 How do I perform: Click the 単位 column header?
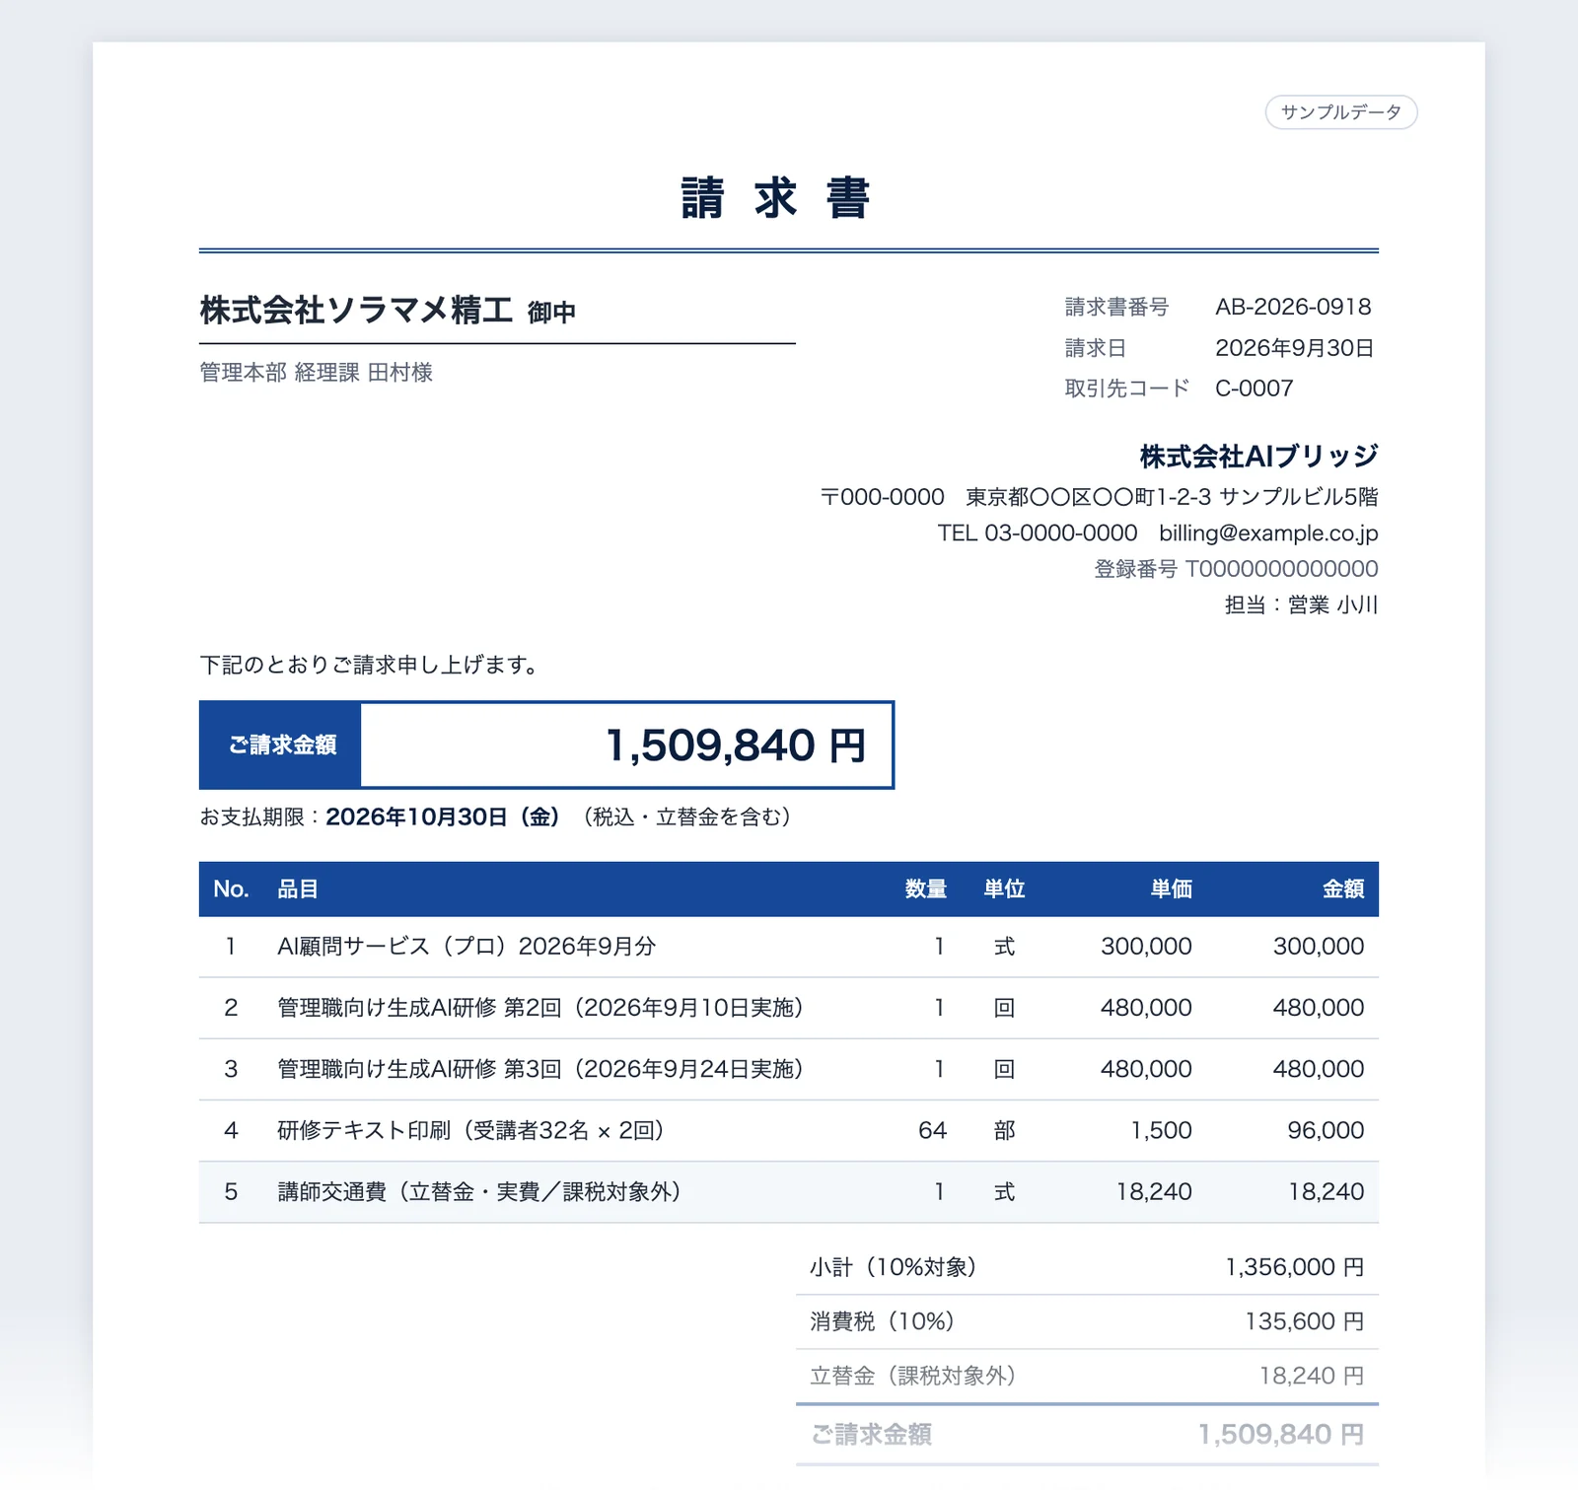point(1004,889)
